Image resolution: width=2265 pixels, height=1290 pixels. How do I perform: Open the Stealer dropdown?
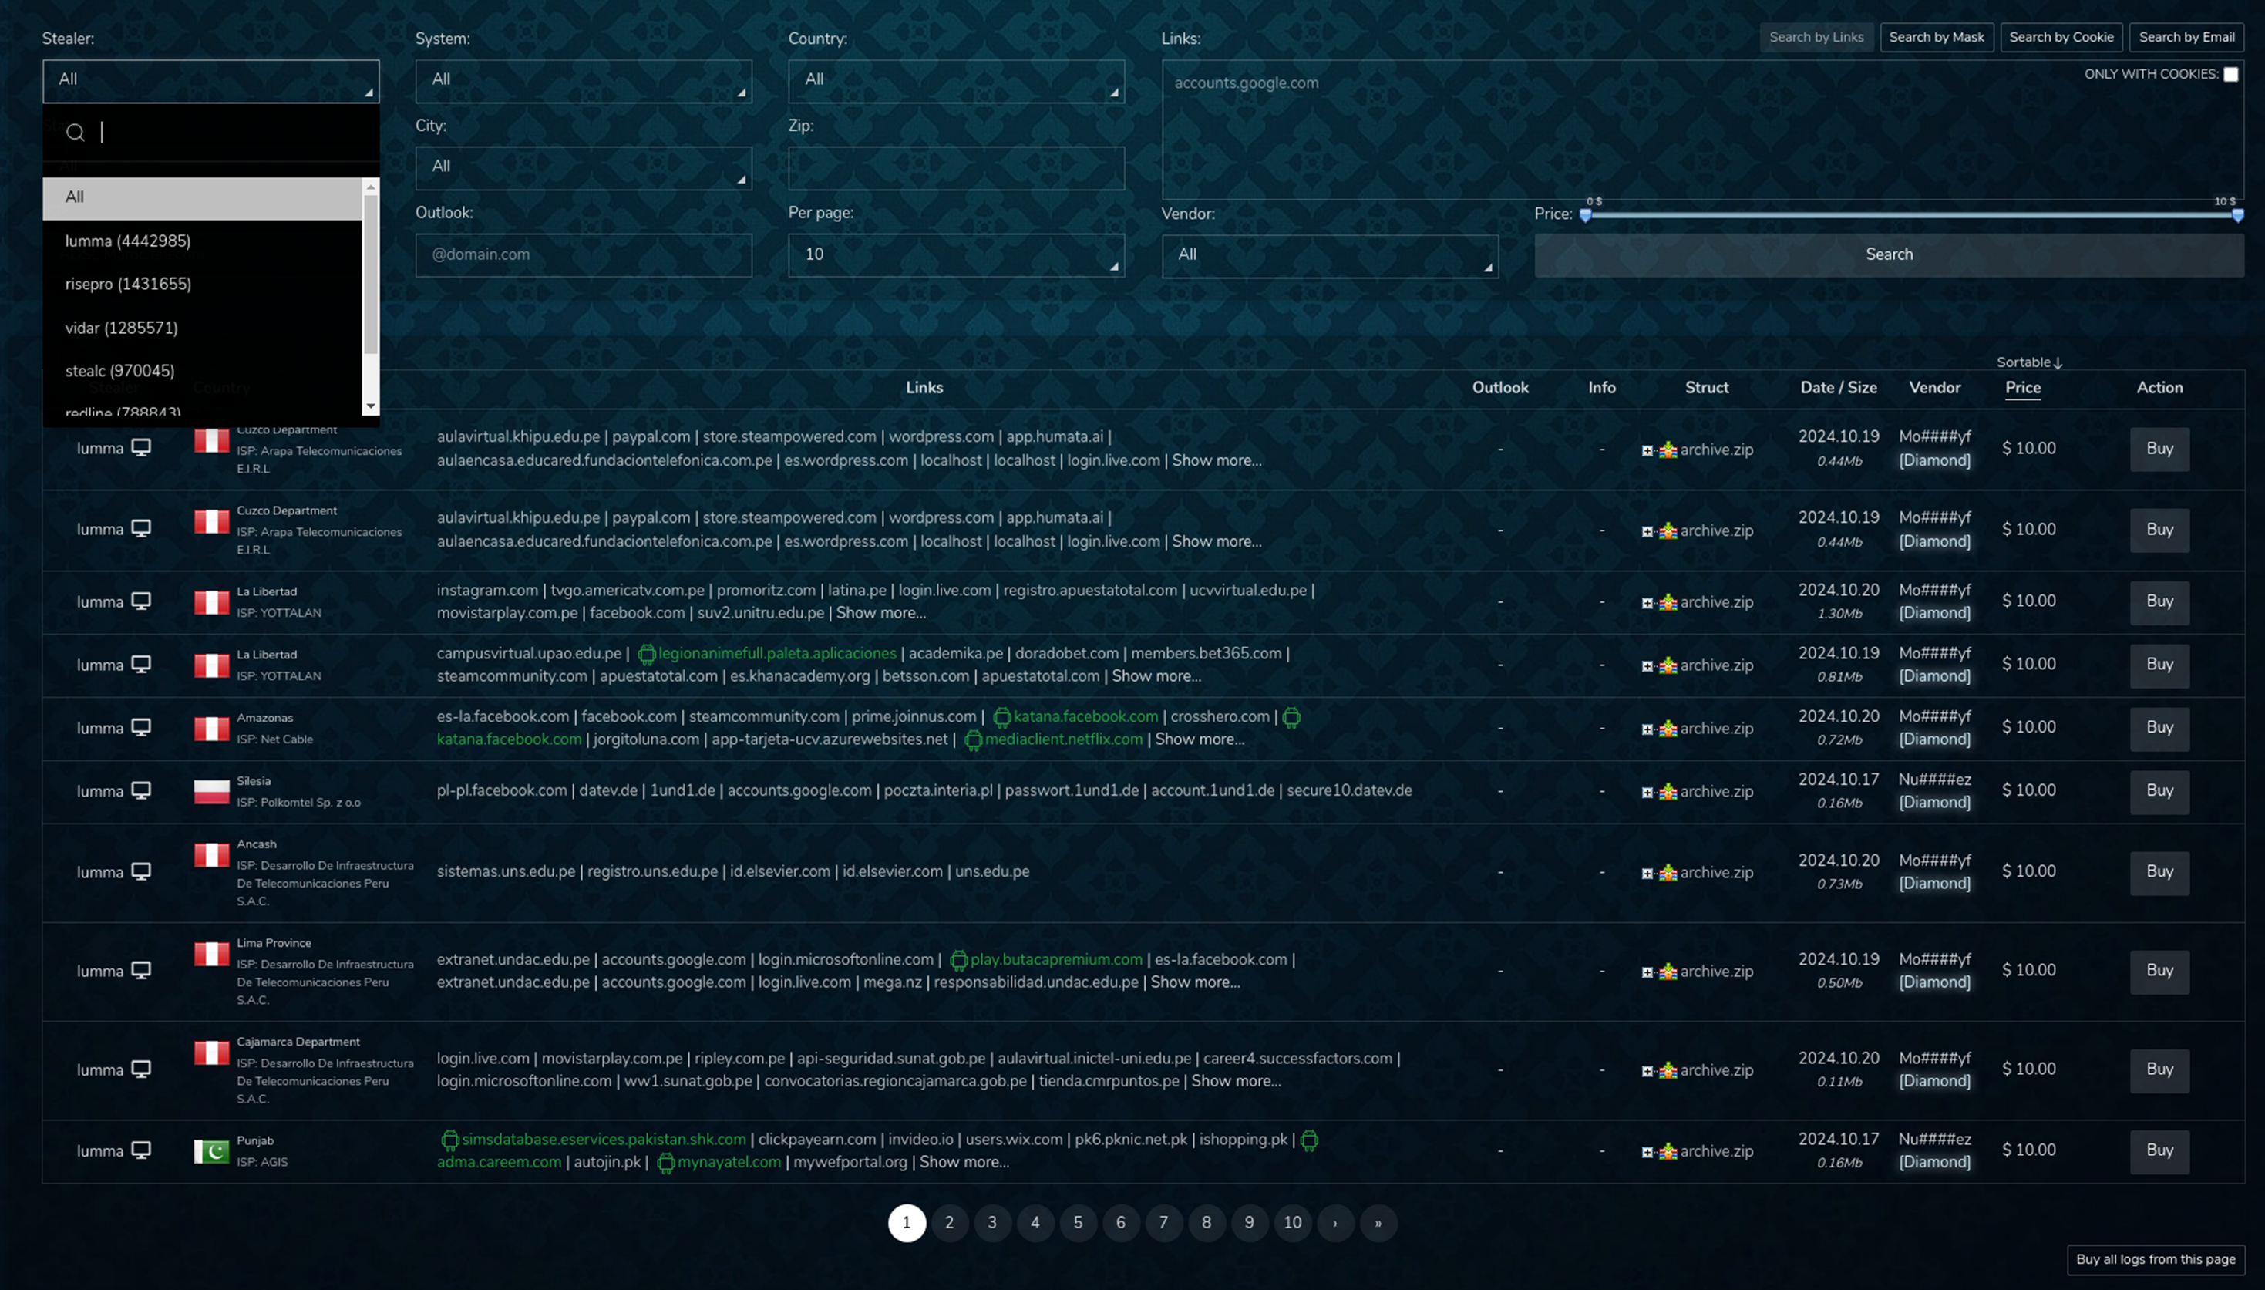(x=210, y=81)
